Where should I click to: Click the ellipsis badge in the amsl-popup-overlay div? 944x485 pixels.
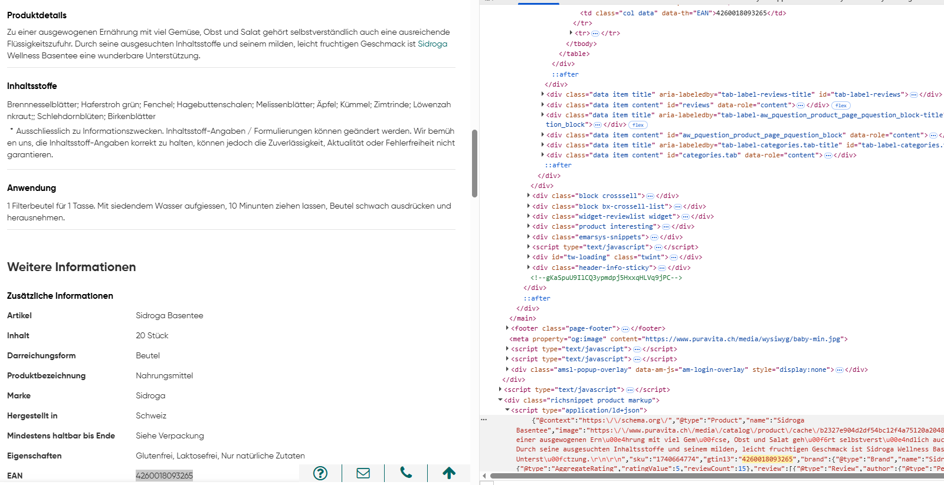click(x=839, y=370)
